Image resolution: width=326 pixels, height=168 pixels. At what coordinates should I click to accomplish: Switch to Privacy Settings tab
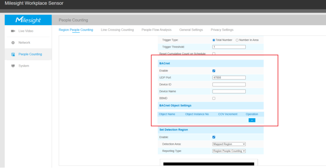coord(222,30)
